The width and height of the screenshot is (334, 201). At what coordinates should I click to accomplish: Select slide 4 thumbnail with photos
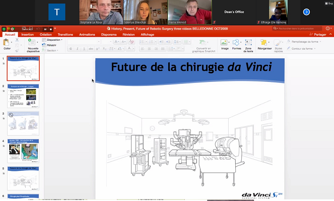(23, 151)
